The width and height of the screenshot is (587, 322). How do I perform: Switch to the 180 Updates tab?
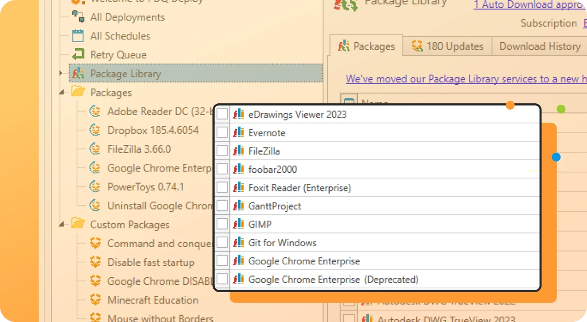coord(447,46)
